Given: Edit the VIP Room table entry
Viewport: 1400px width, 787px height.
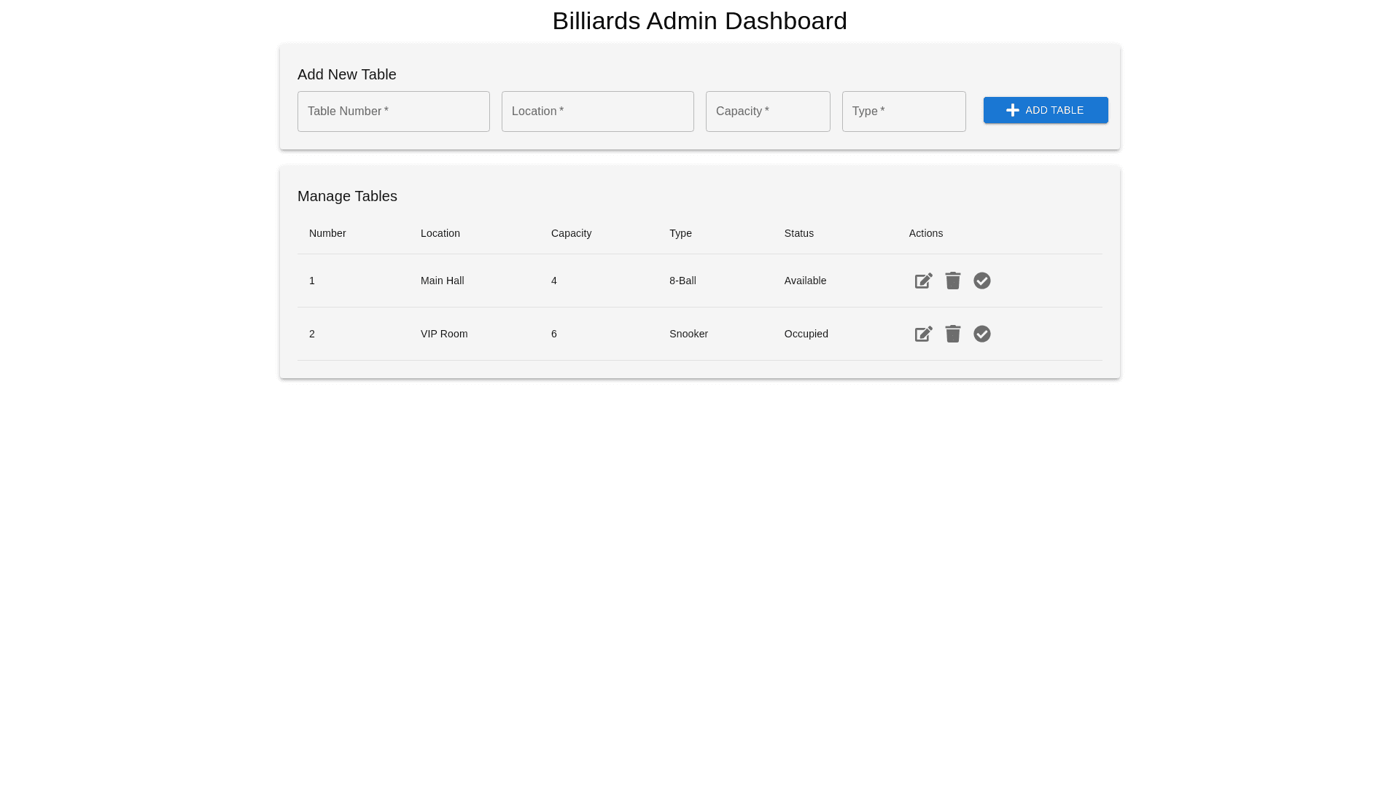Looking at the screenshot, I should point(923,334).
